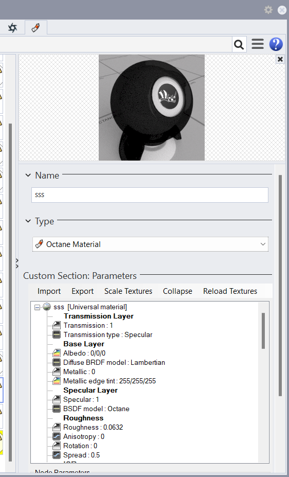This screenshot has width=289, height=477.
Task: Click the bold Roughness heading
Action: click(83, 418)
